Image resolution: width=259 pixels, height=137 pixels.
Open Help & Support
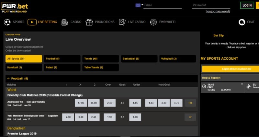click(x=230, y=78)
